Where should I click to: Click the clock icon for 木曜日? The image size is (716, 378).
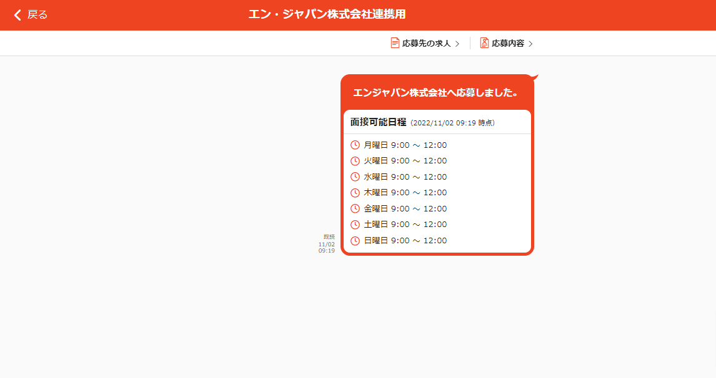coord(355,193)
